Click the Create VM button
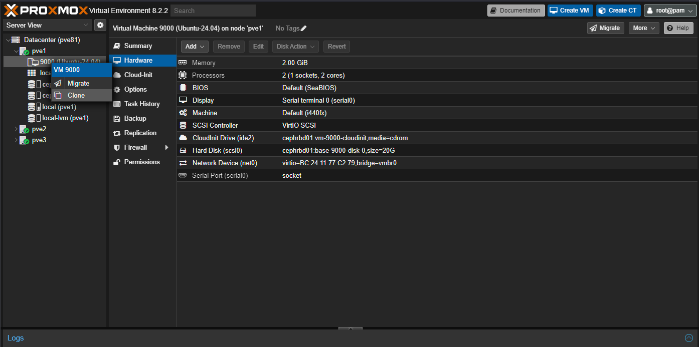This screenshot has width=699, height=347. [570, 11]
